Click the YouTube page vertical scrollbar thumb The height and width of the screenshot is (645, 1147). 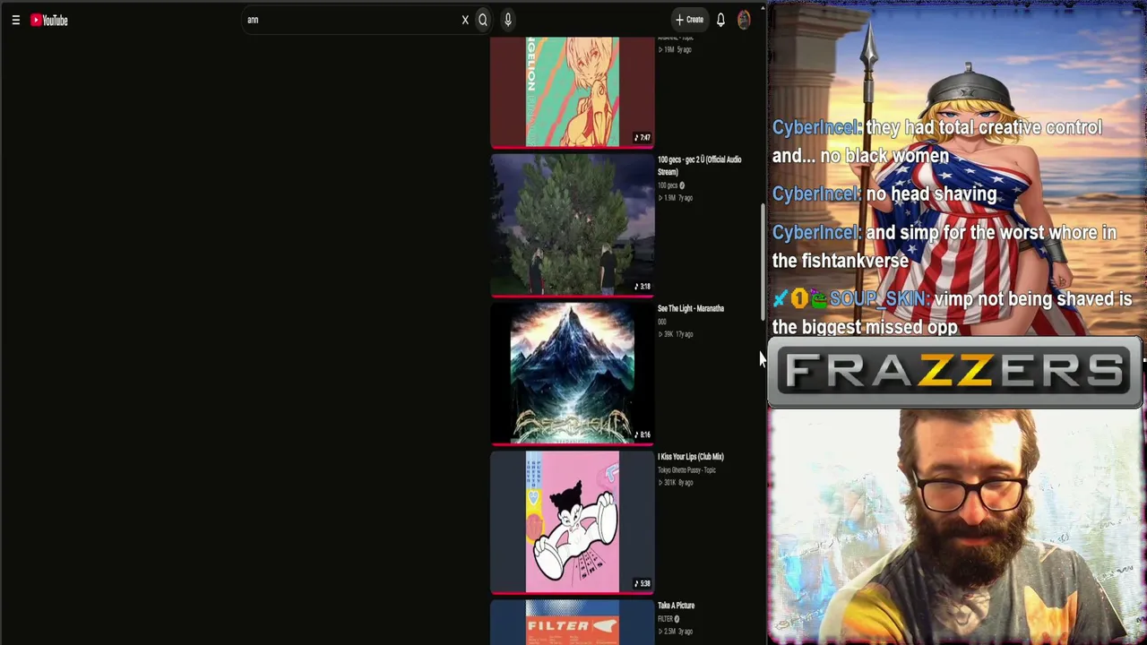(763, 260)
